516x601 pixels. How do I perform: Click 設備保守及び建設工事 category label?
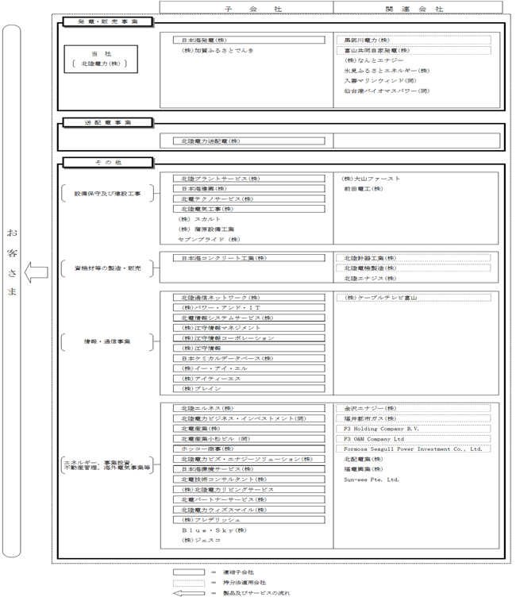(x=107, y=194)
